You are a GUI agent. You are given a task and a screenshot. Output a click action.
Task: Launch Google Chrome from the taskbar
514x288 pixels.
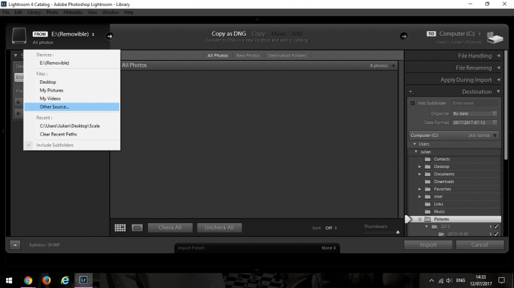pyautogui.click(x=28, y=281)
